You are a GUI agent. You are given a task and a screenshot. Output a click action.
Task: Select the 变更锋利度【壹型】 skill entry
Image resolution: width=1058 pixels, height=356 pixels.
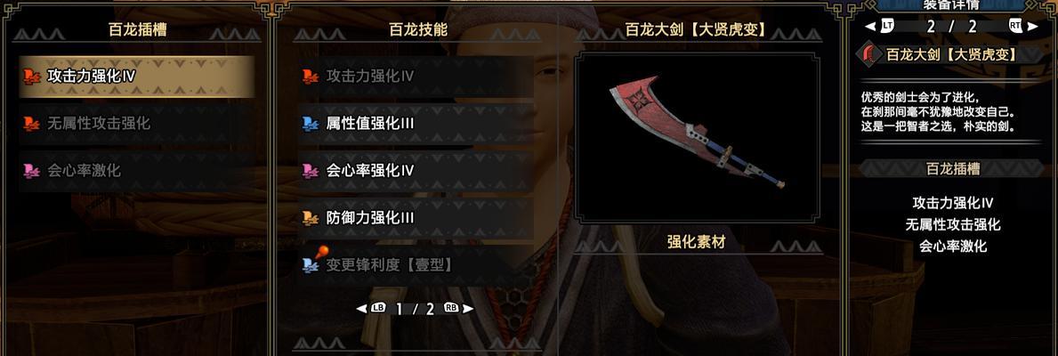point(416,265)
